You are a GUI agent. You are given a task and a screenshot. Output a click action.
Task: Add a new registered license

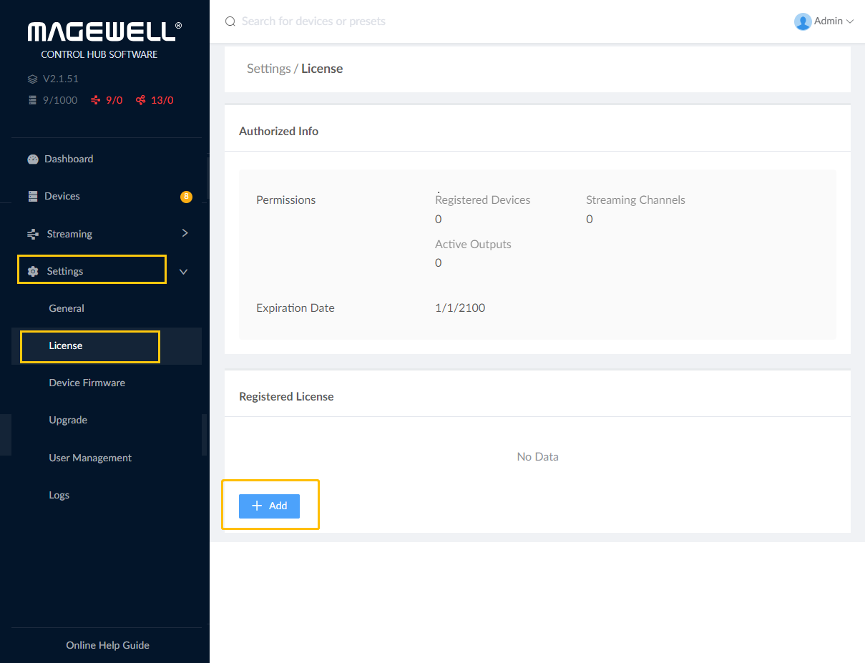click(269, 506)
